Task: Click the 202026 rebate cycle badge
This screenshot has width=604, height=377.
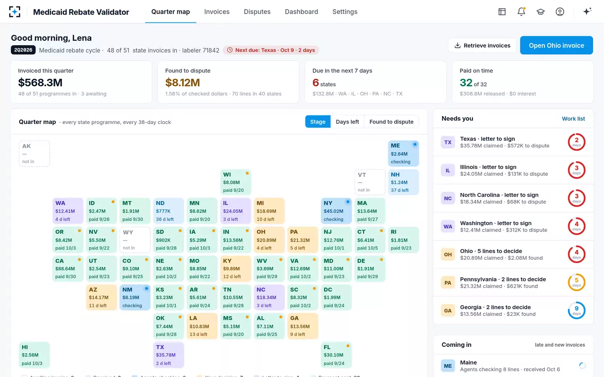Action: click(x=23, y=50)
